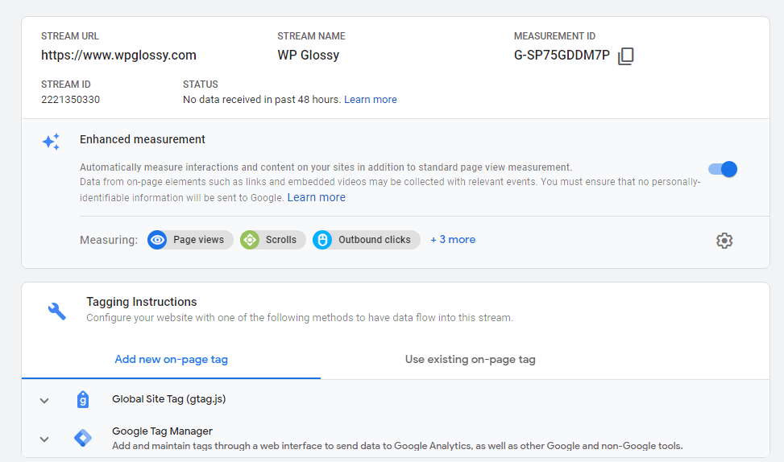Click the Enhanced measurement heading
This screenshot has height=462, width=784.
[143, 139]
